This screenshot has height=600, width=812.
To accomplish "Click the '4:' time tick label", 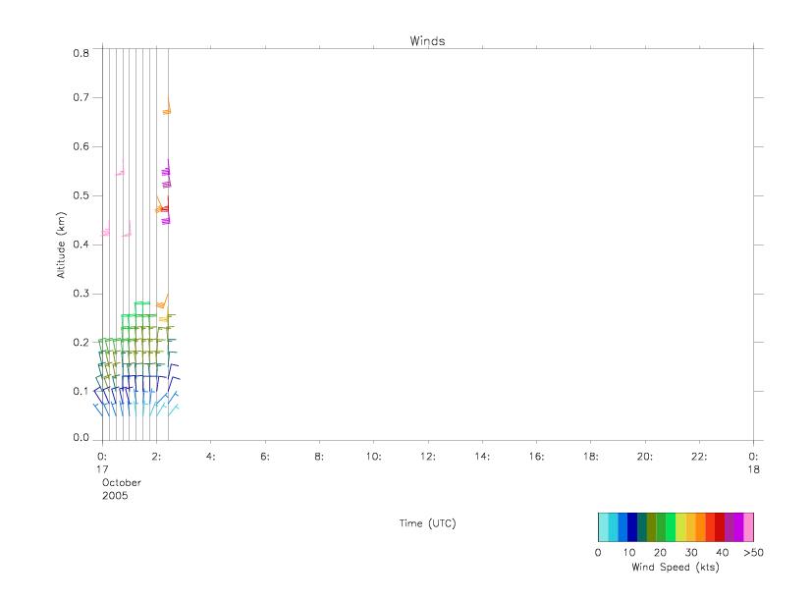I will tap(210, 457).
